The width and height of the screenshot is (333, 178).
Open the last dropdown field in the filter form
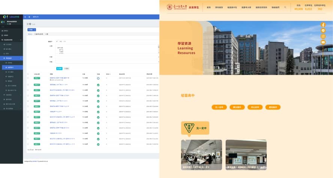(x=107, y=62)
